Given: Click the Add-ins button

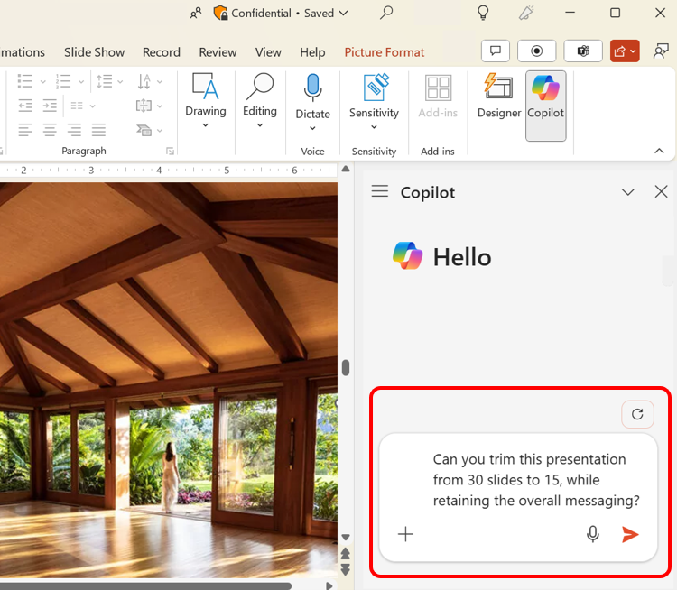Looking at the screenshot, I should [x=438, y=96].
